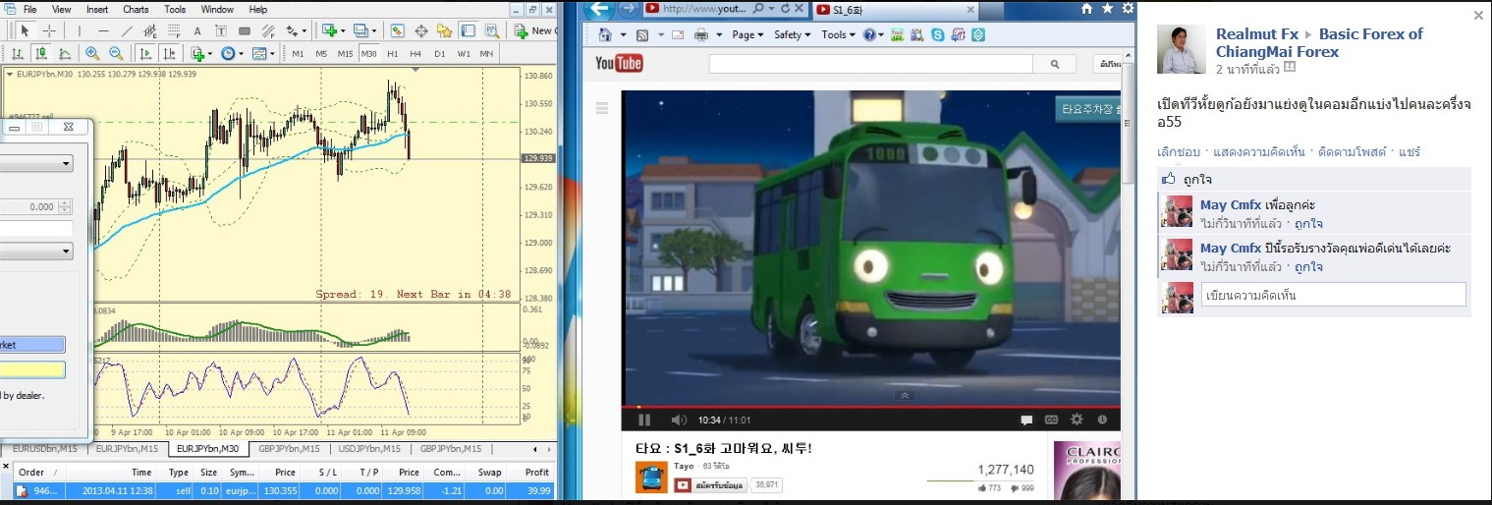Screen dimensions: 1492x505
Task: Select the cursor arrow tool in MetaTrader
Action: (25, 31)
